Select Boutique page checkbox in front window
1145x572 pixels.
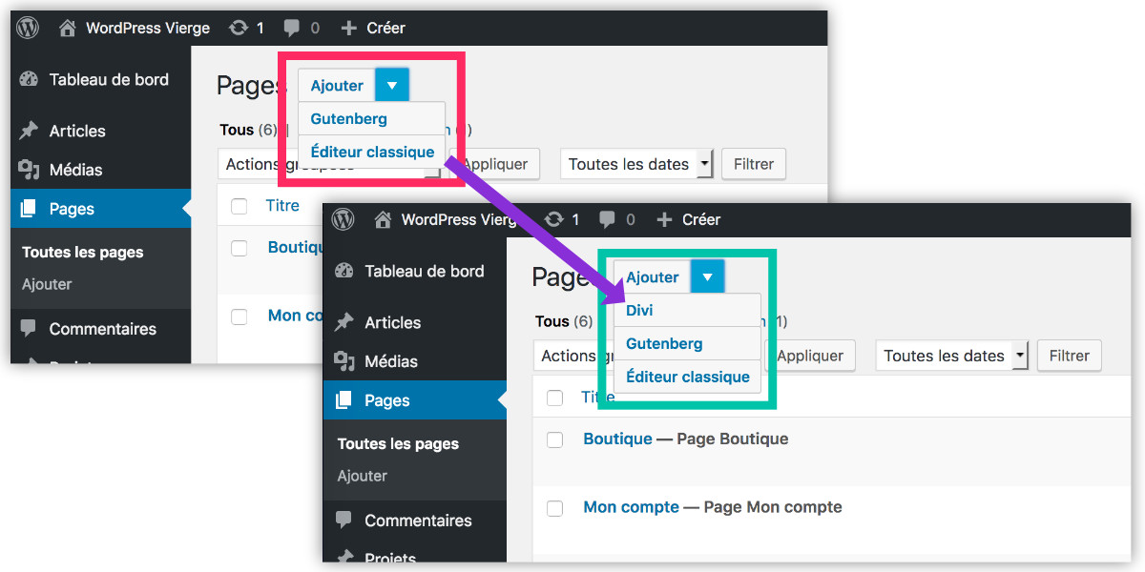555,439
